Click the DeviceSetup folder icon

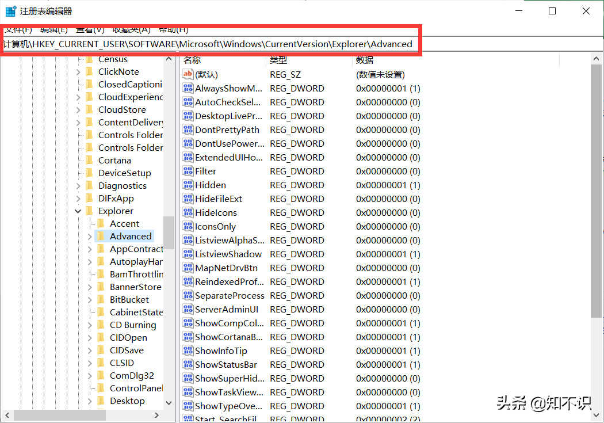89,173
